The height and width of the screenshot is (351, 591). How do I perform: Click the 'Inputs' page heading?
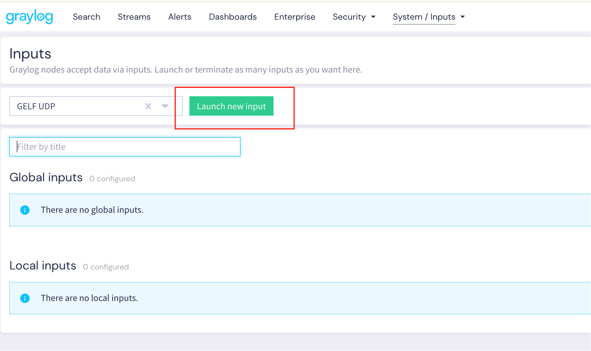tap(30, 54)
